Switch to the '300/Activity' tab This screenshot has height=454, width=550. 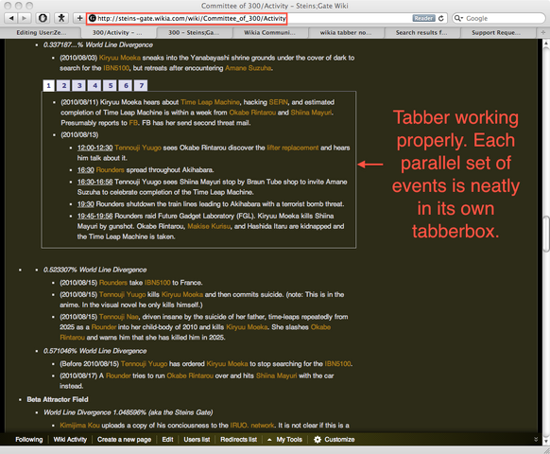[x=117, y=33]
